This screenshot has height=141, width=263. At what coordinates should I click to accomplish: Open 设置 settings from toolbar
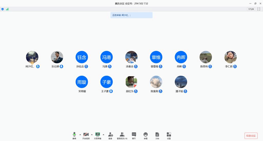(169, 135)
